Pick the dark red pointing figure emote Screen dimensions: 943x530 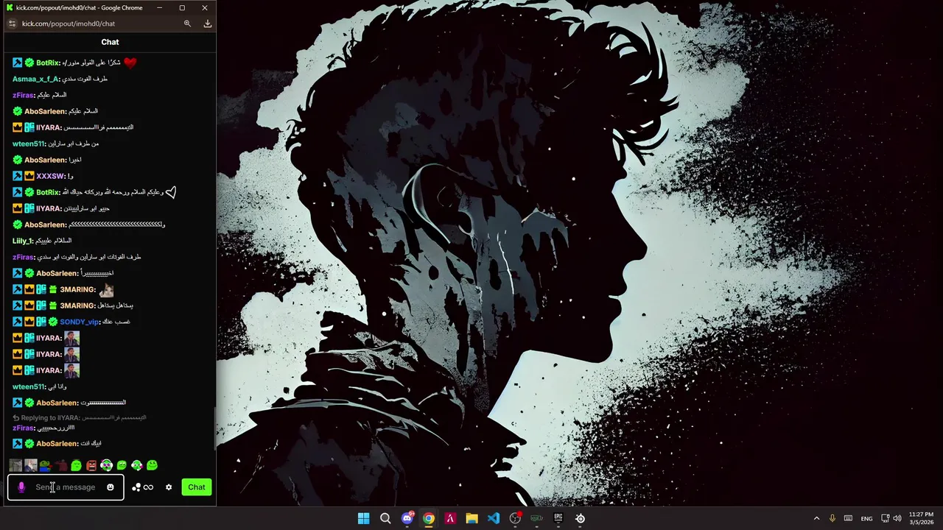[x=61, y=465]
